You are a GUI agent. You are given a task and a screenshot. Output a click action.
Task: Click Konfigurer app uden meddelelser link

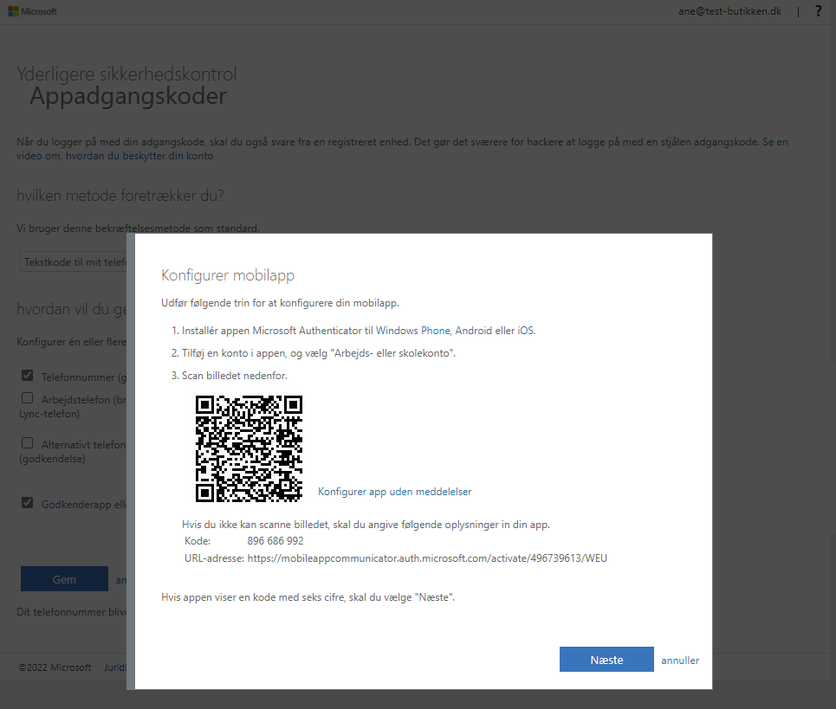point(394,492)
